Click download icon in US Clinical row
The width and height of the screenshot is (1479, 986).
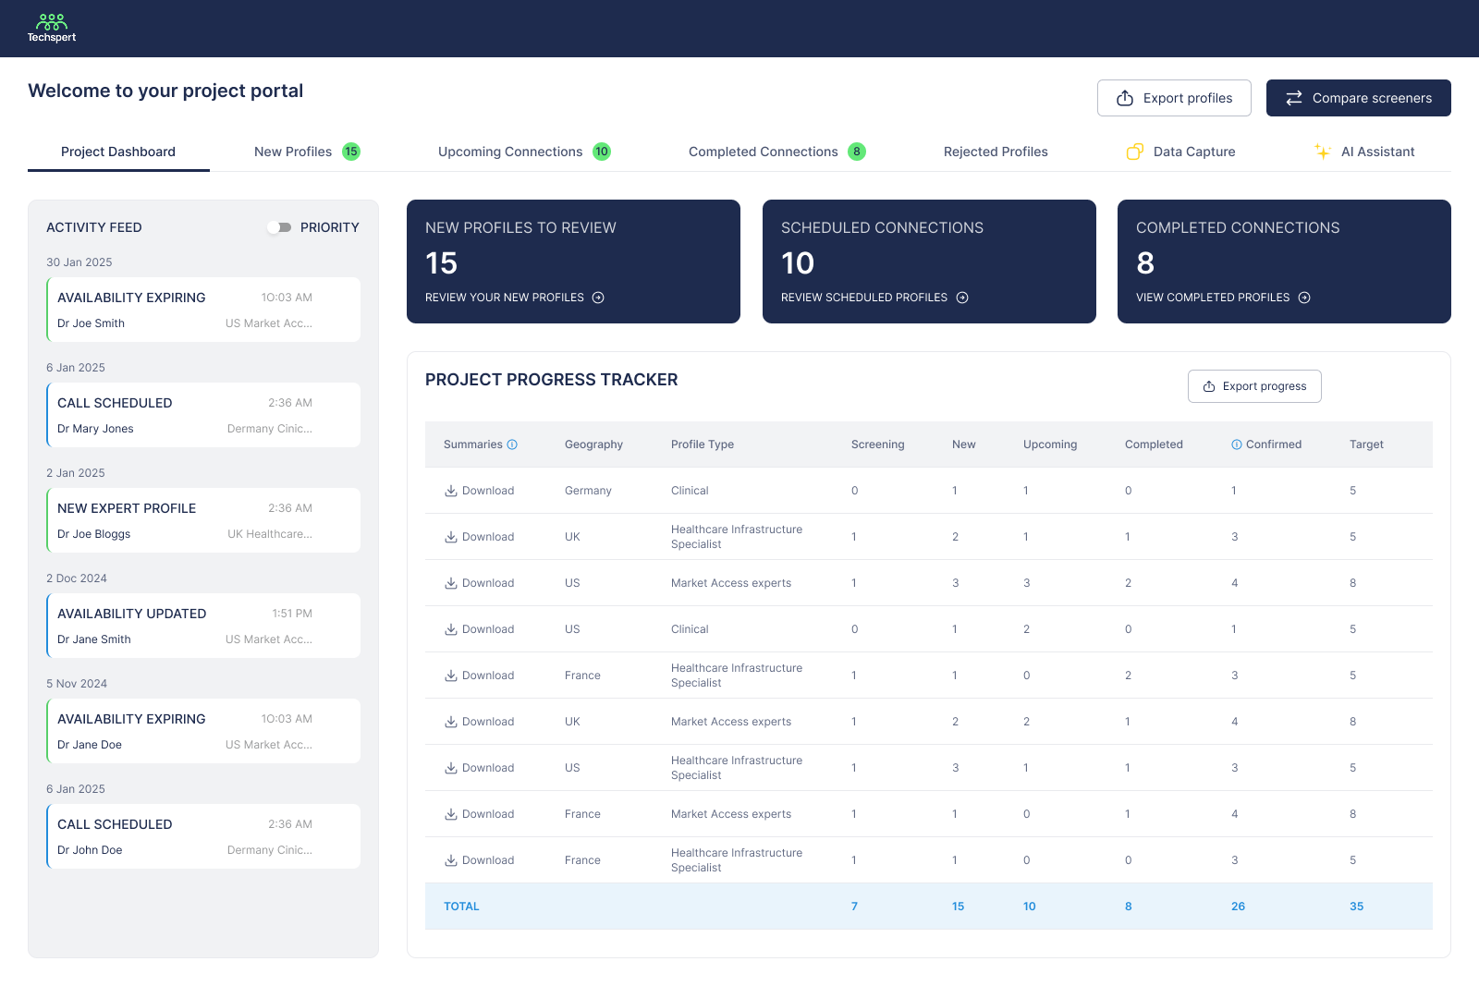(x=451, y=629)
